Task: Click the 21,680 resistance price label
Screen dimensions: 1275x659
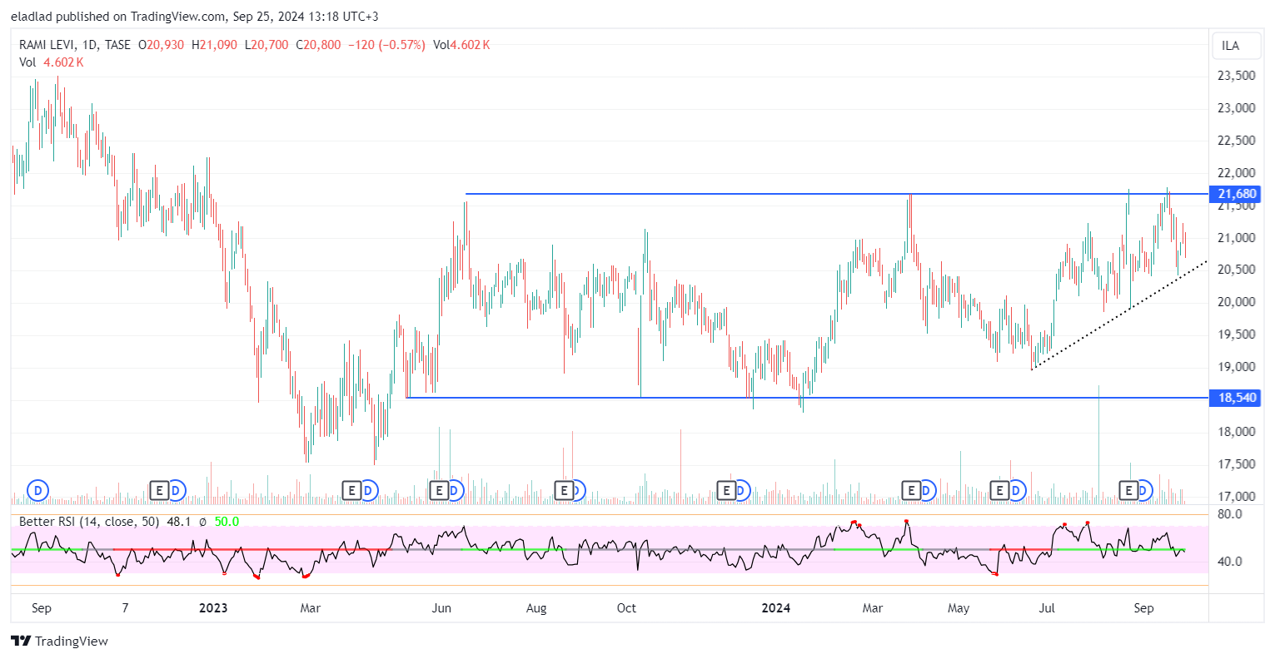Action: click(1237, 194)
